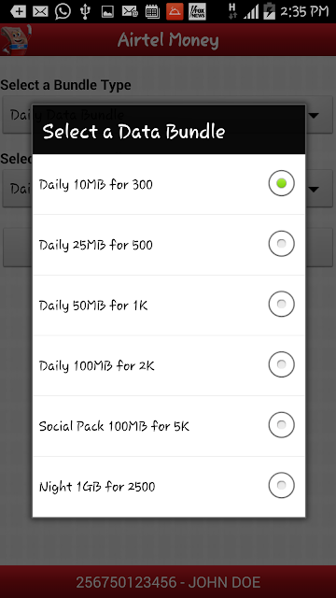Tap the Fox News status icon

click(197, 11)
